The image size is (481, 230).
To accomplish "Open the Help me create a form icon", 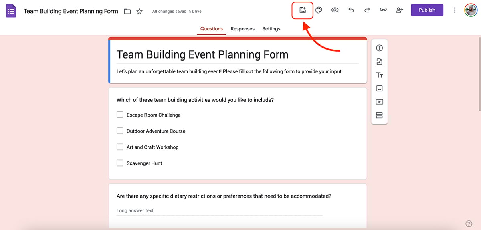I will [x=303, y=10].
